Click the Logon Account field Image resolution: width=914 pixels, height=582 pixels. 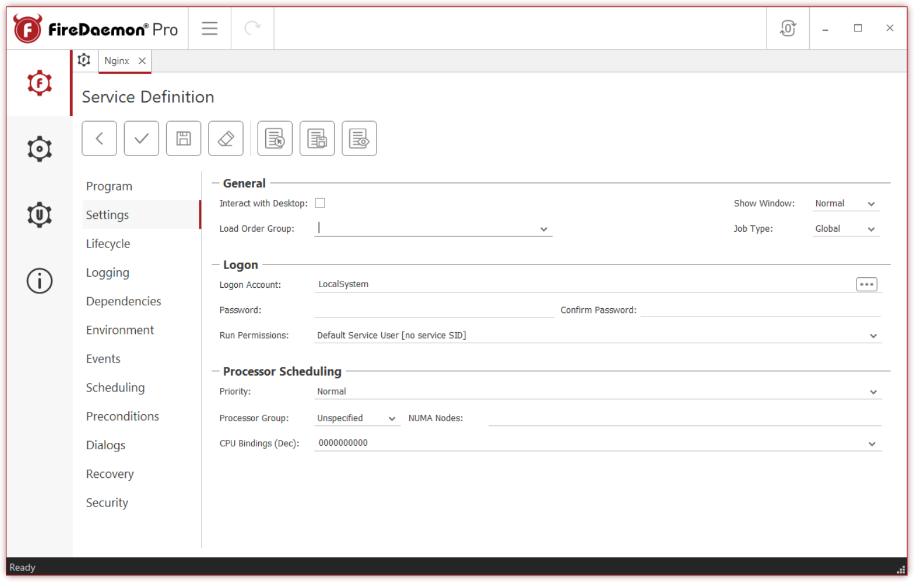pos(584,284)
